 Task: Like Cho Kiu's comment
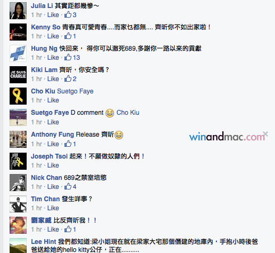53,100
